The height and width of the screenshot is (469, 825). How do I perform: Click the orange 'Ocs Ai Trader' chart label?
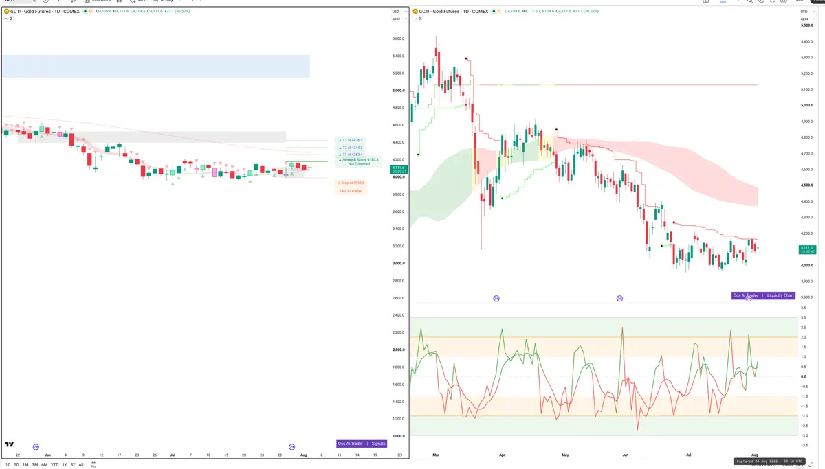[x=351, y=191]
